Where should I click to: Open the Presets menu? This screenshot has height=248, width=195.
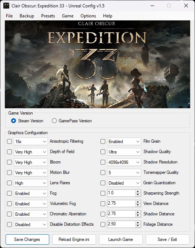point(48,16)
